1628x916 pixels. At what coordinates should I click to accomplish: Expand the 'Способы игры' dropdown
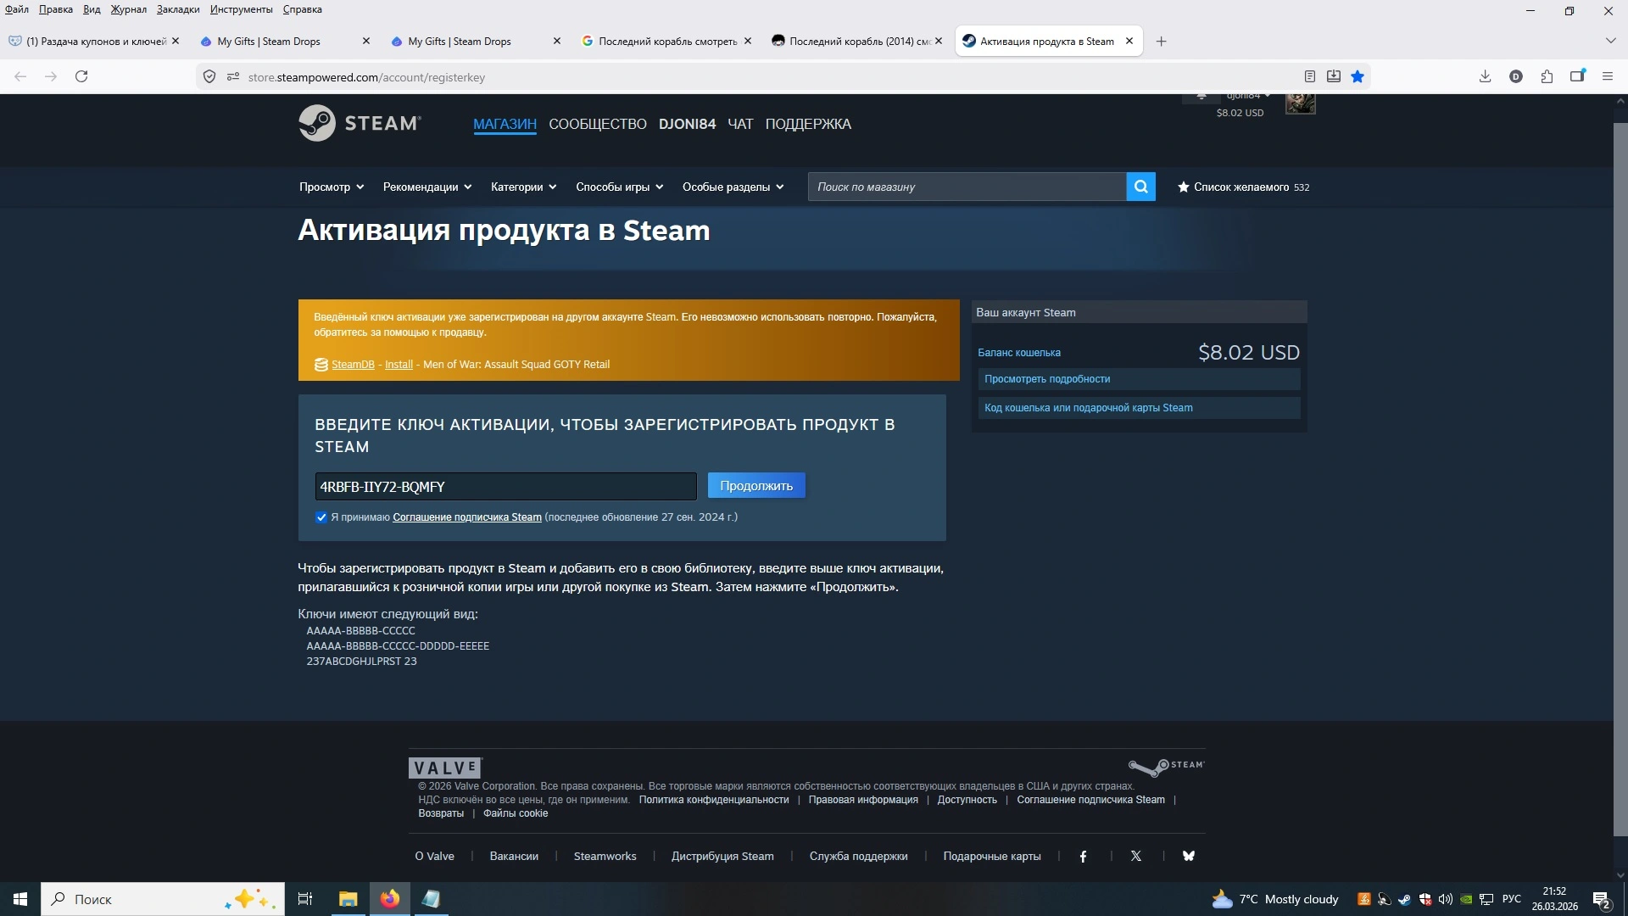[619, 187]
